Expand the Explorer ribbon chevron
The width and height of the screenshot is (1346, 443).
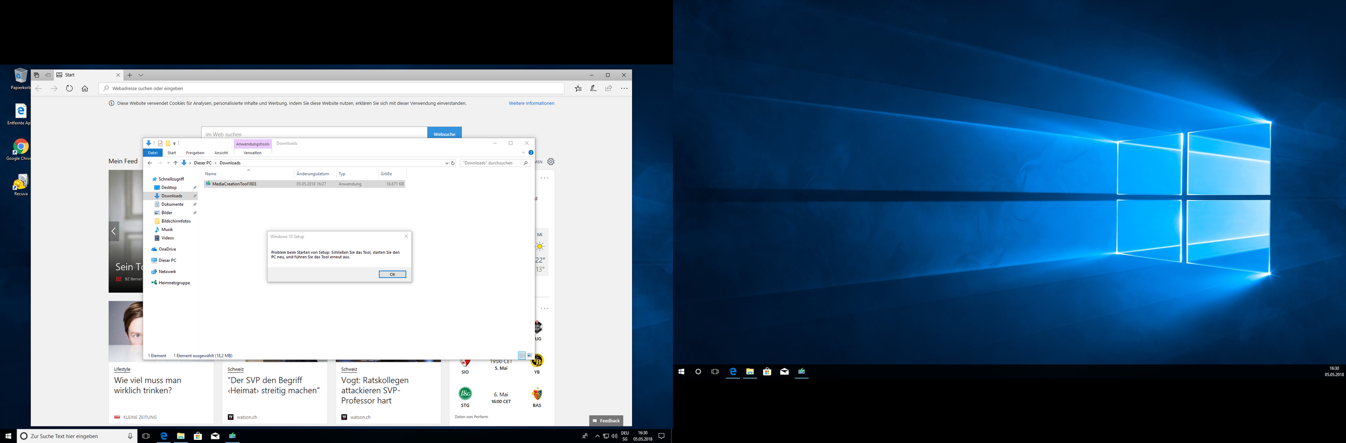[523, 152]
